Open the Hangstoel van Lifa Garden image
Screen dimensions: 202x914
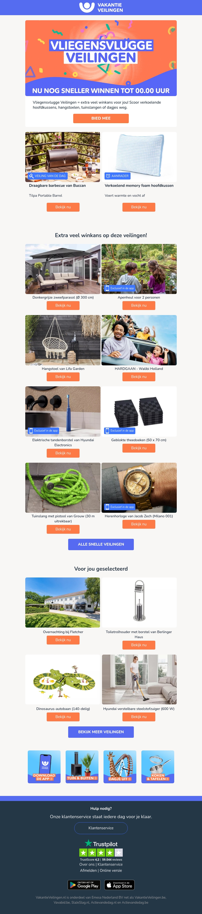[x=63, y=340]
